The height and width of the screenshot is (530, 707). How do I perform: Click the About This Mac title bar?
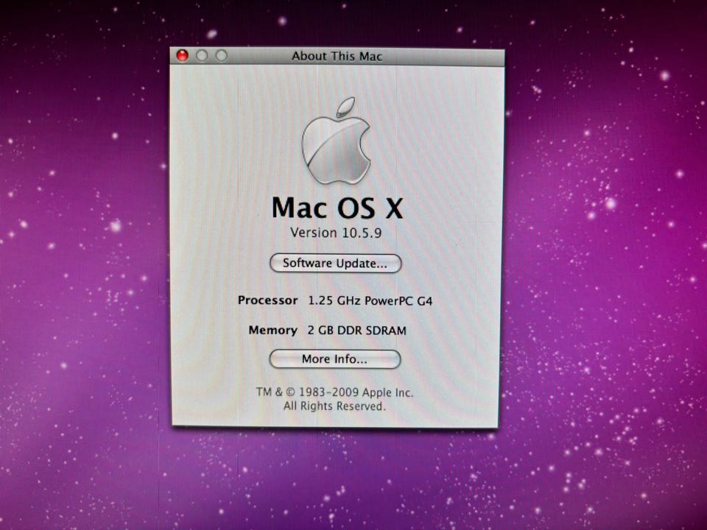[337, 57]
